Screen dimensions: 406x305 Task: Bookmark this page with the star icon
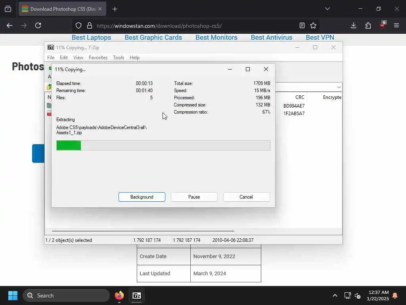click(x=313, y=25)
